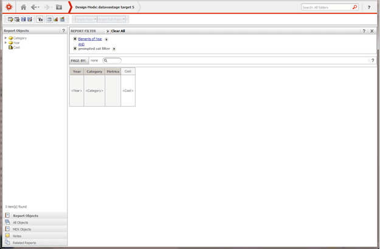Go to the Home page icon
Screen dimensions: 380x249
(x=23, y=7)
